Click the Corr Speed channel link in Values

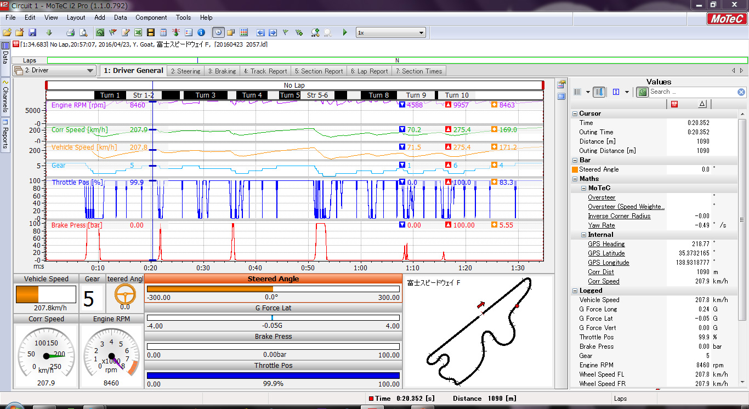(x=604, y=281)
